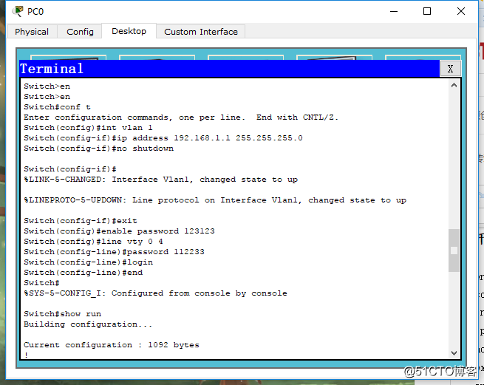Click the 'Enter configuration commands' line

[181, 117]
